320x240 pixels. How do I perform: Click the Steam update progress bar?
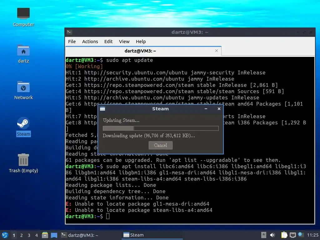tap(161, 128)
